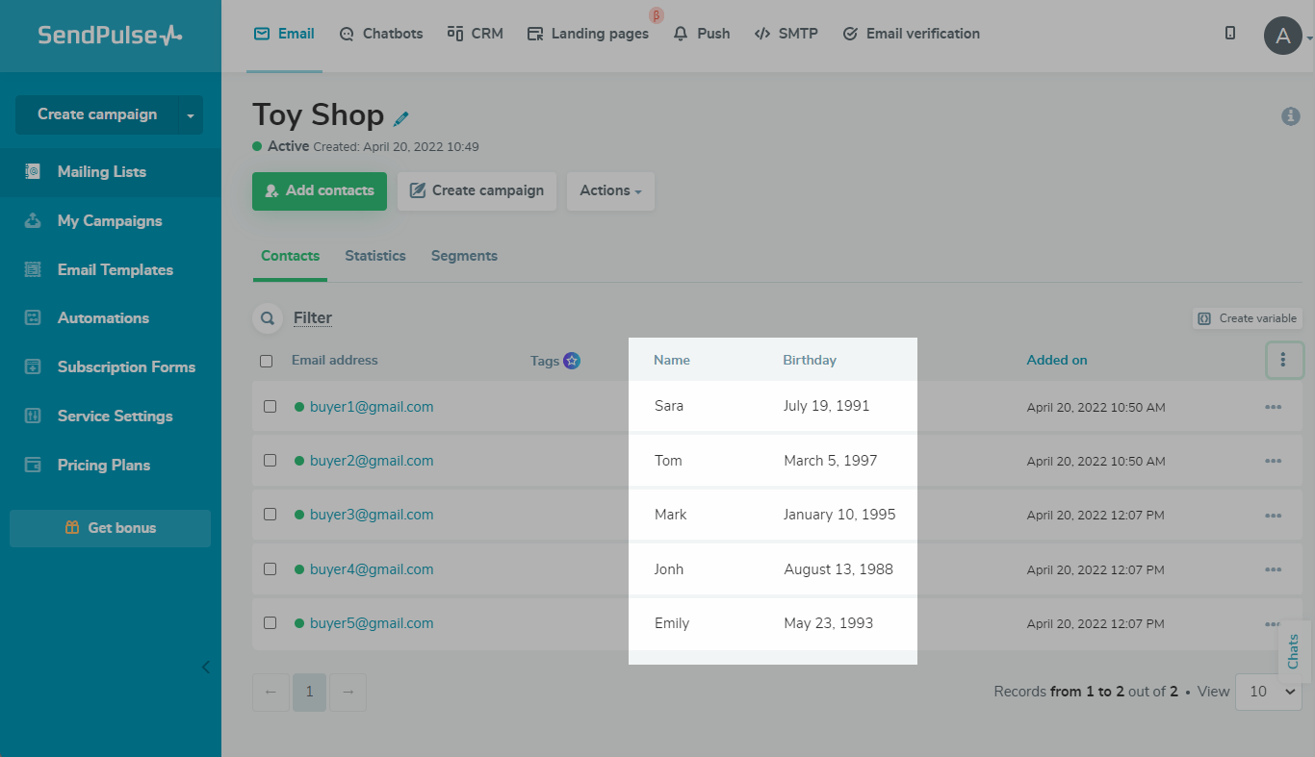Collapse the left sidebar with the arrow
This screenshot has width=1315, height=757.
pyautogui.click(x=205, y=668)
